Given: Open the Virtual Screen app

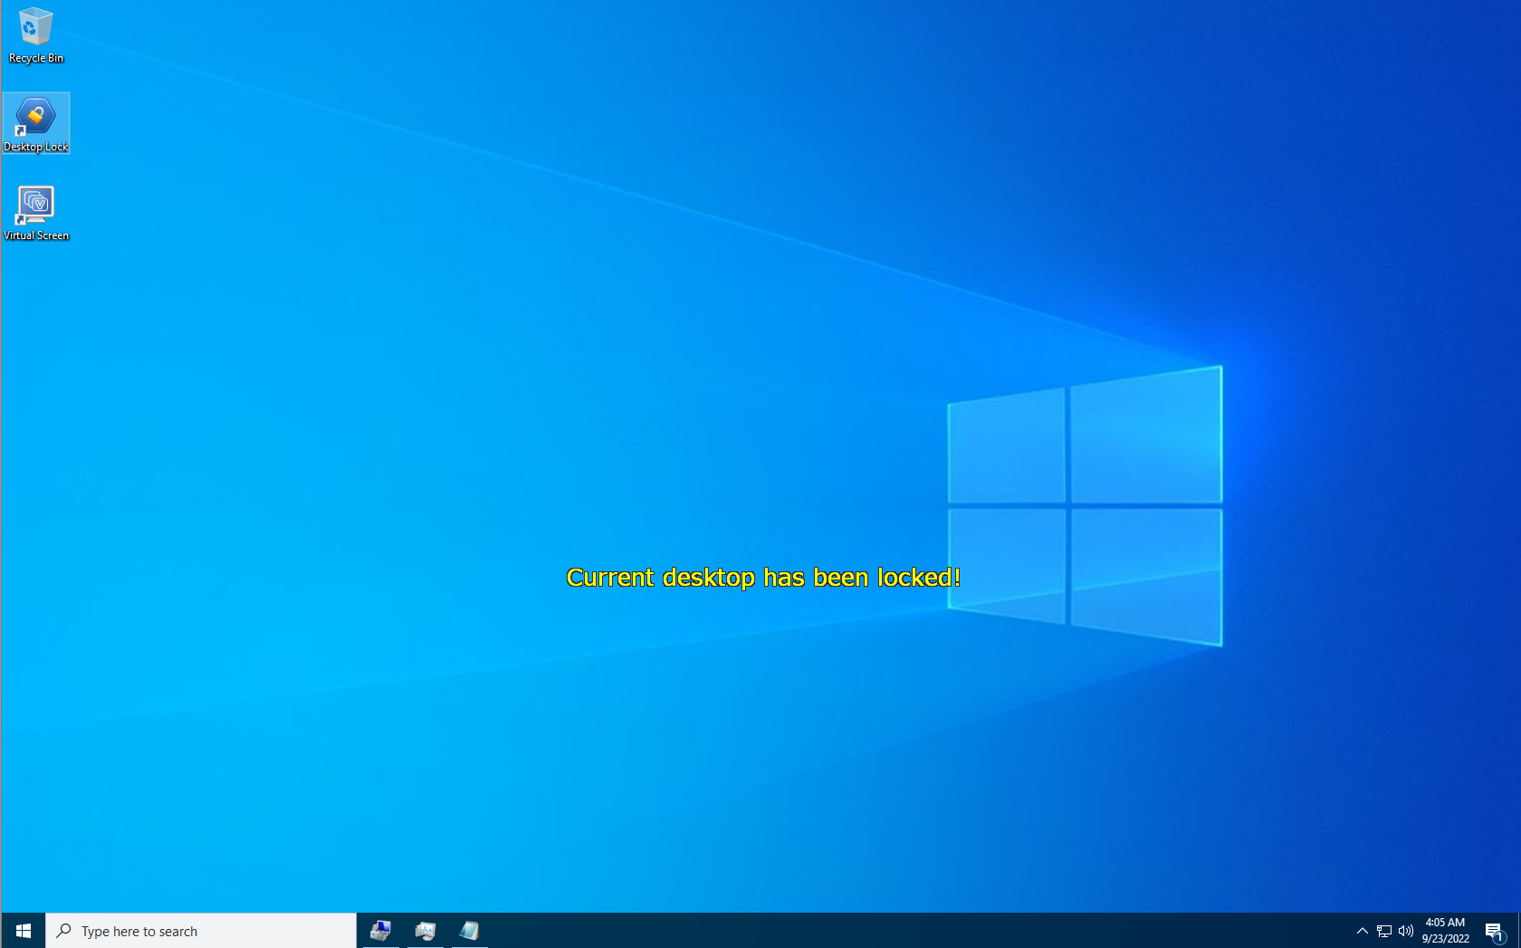Looking at the screenshot, I should [36, 202].
